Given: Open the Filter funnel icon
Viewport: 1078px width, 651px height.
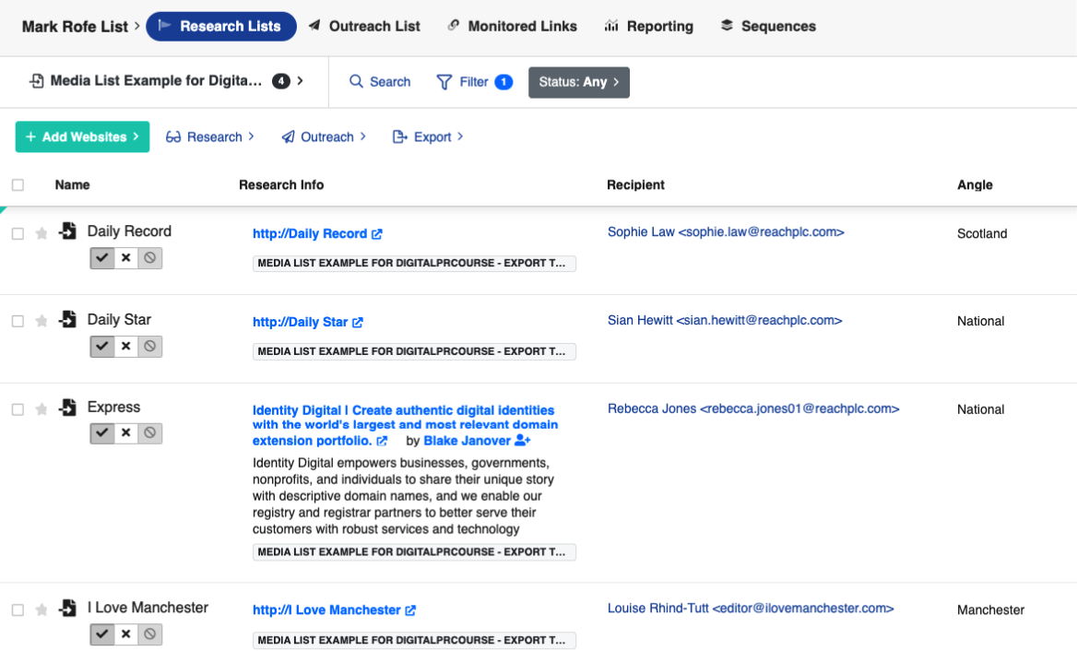Looking at the screenshot, I should 444,82.
